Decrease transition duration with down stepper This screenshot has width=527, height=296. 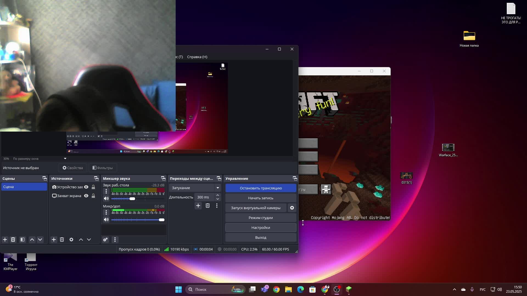tap(218, 199)
